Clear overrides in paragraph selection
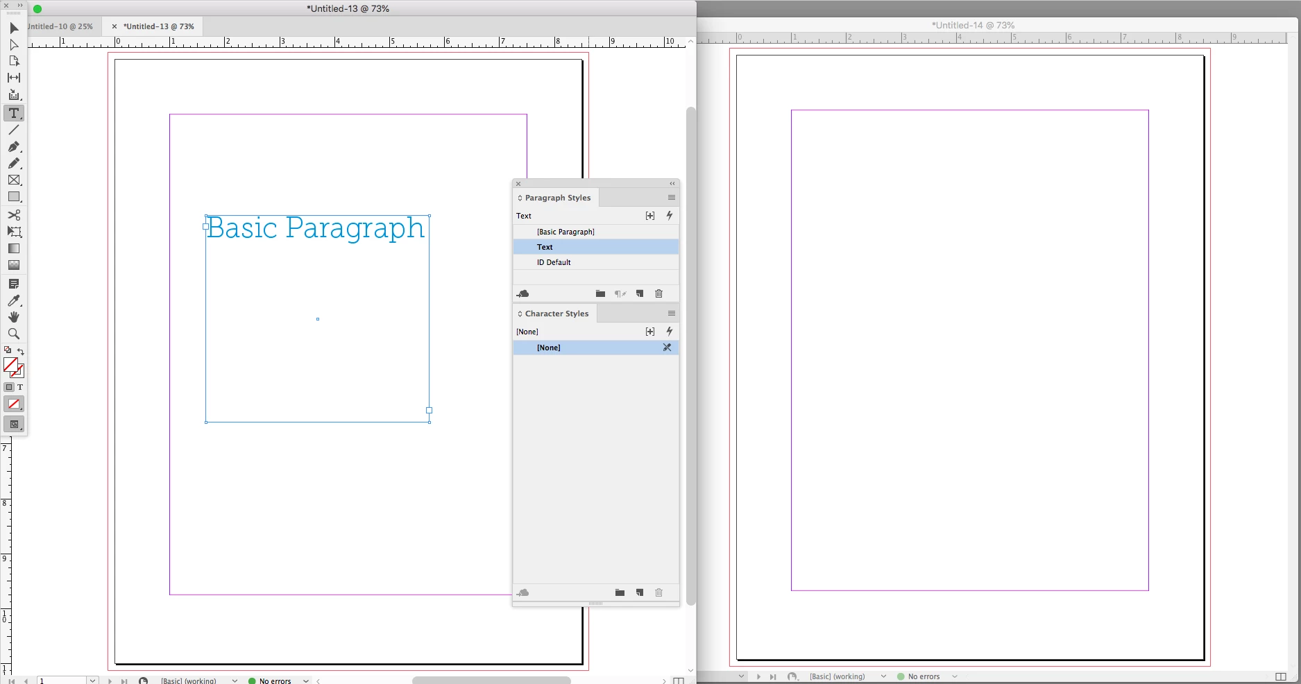 620,293
